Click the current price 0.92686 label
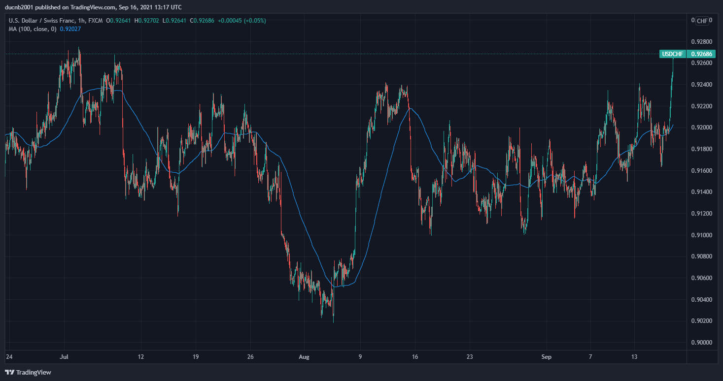The height and width of the screenshot is (381, 723). click(702, 54)
